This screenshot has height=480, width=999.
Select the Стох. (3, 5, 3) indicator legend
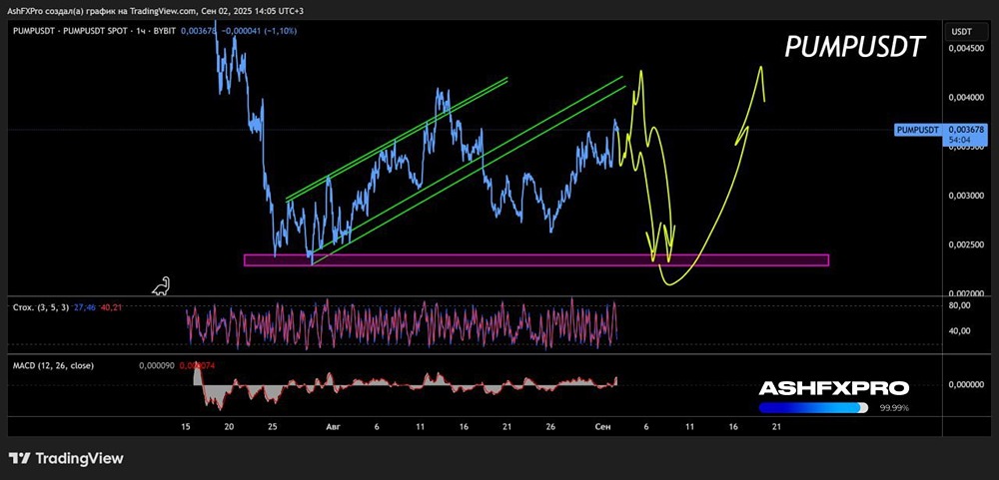(42, 307)
